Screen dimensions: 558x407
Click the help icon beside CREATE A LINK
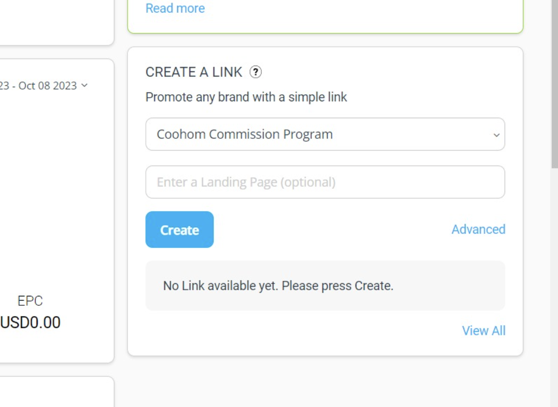pos(256,72)
